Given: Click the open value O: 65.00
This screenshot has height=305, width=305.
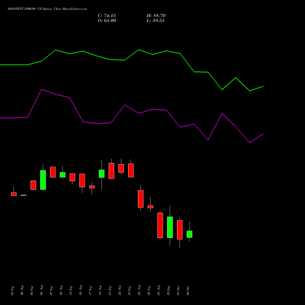Looking at the screenshot, I should [x=107, y=20].
